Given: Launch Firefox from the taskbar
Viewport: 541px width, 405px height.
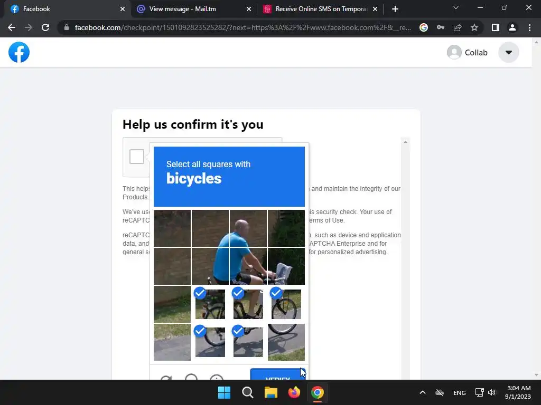Looking at the screenshot, I should pos(294,392).
